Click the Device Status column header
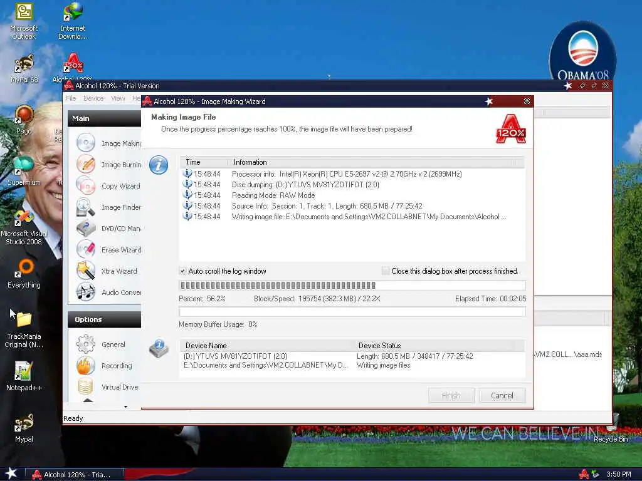 [x=438, y=346]
